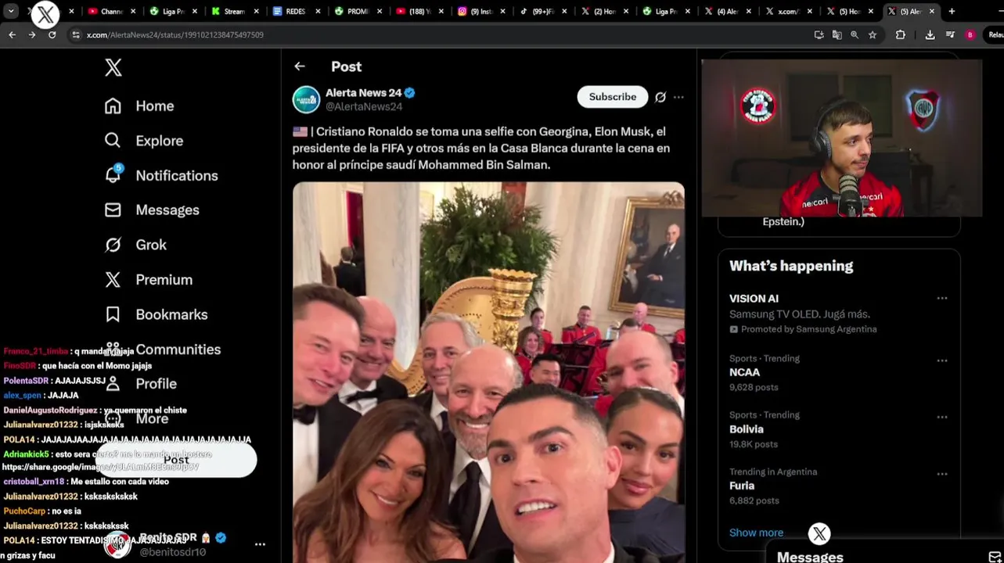Click Show more under What's happening
Image resolution: width=1004 pixels, height=563 pixels.
(x=756, y=533)
